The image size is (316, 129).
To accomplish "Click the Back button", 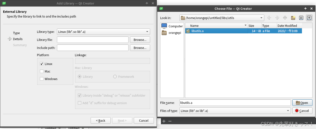I will point(100,120).
